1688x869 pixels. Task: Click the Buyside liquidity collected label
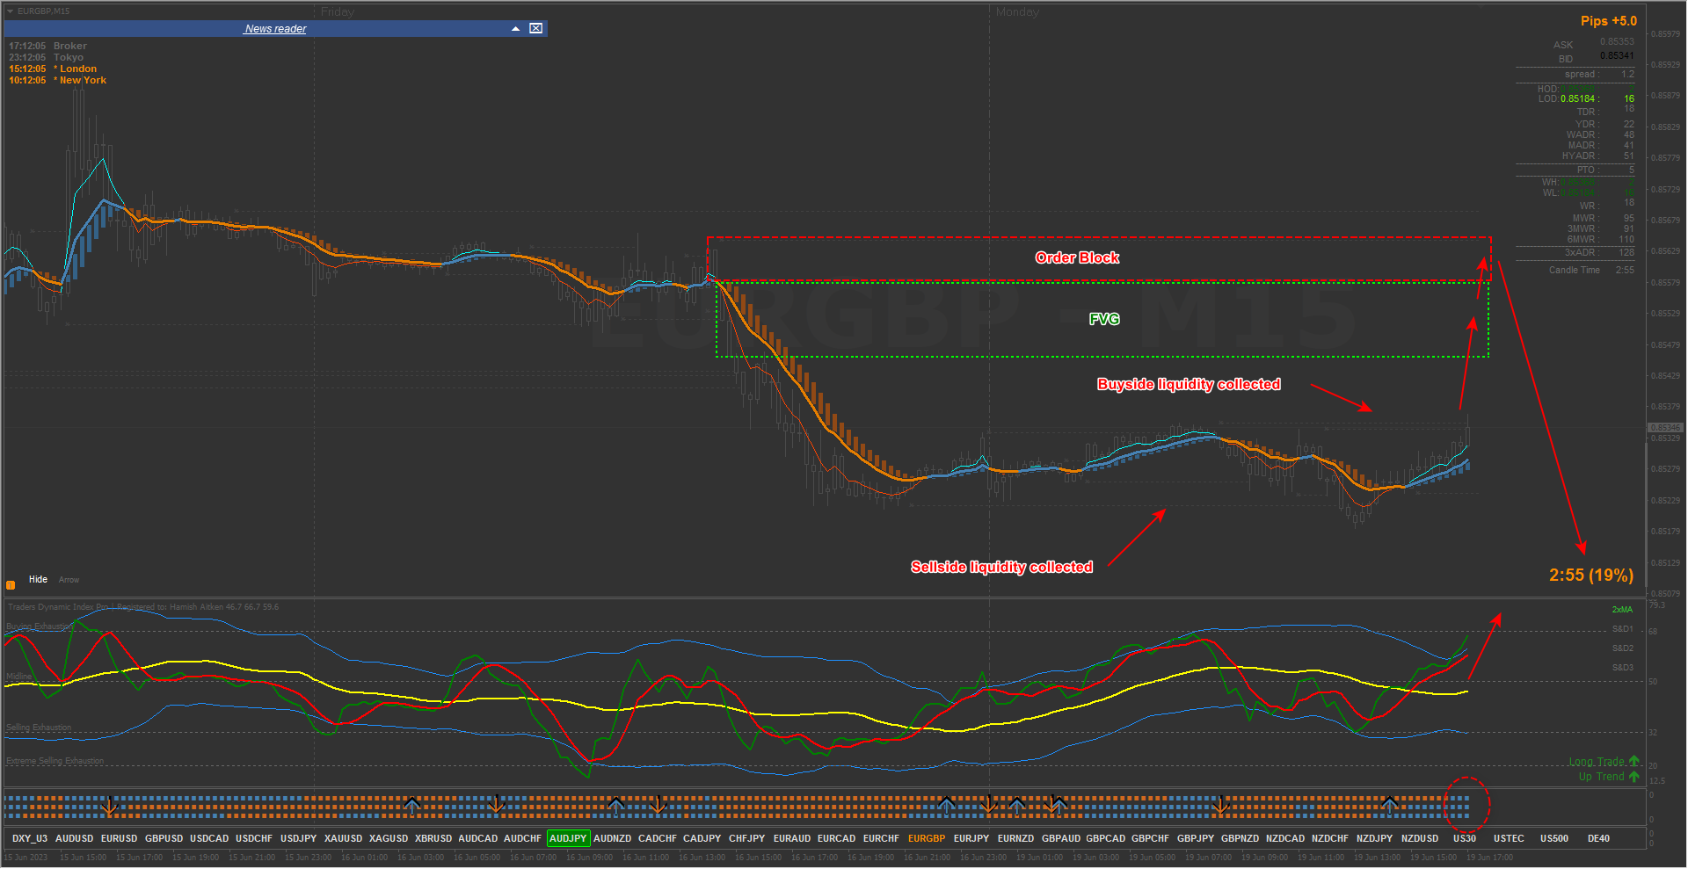(x=1189, y=384)
